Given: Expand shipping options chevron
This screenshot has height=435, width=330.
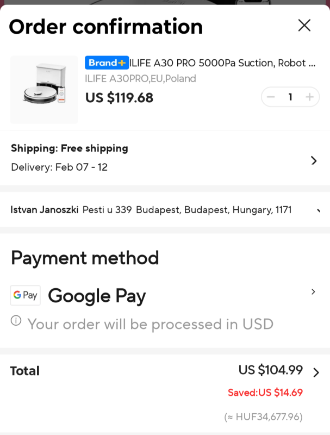Looking at the screenshot, I should pos(314,160).
